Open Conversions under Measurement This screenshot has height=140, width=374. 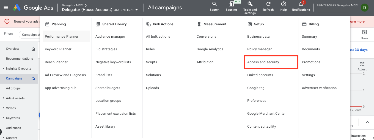(x=206, y=37)
